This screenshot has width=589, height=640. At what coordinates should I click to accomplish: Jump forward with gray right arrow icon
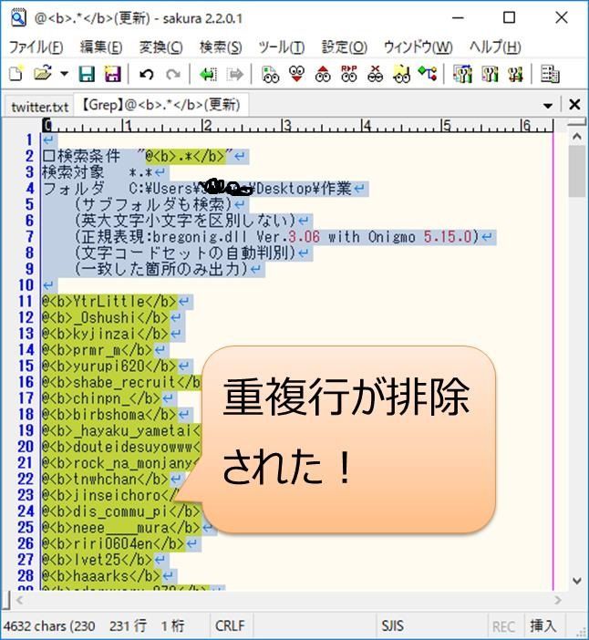click(x=235, y=74)
